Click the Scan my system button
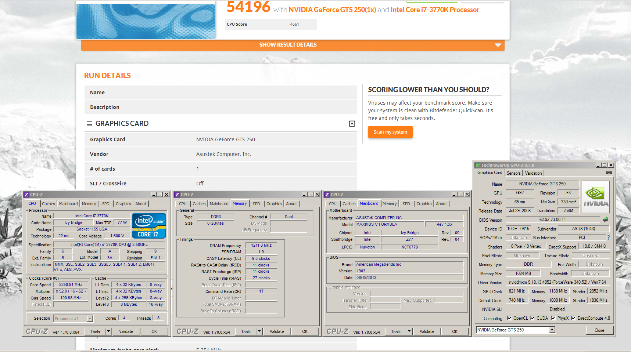The image size is (631, 352). [390, 132]
